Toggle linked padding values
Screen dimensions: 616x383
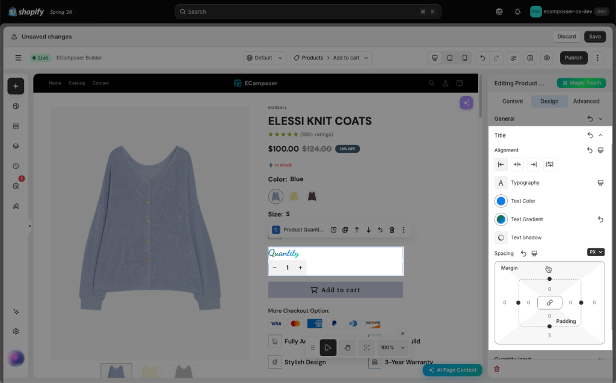[550, 302]
